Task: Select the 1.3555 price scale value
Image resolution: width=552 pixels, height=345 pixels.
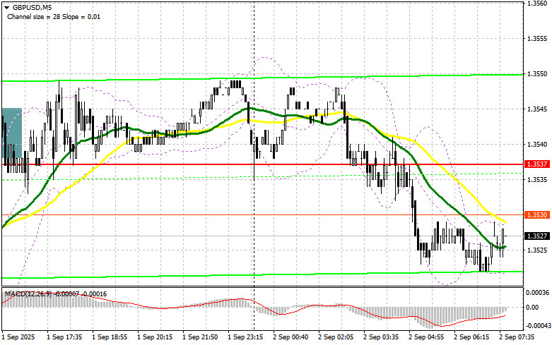Action: click(537, 39)
